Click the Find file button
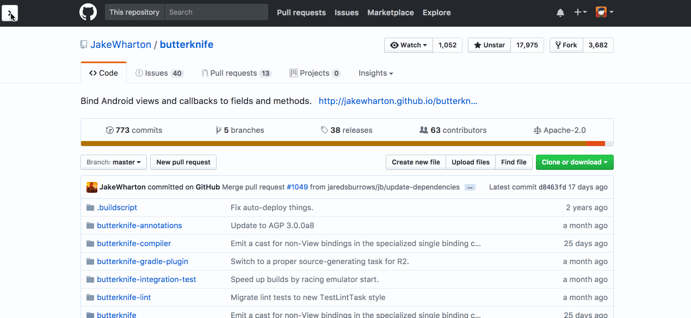 click(x=514, y=162)
